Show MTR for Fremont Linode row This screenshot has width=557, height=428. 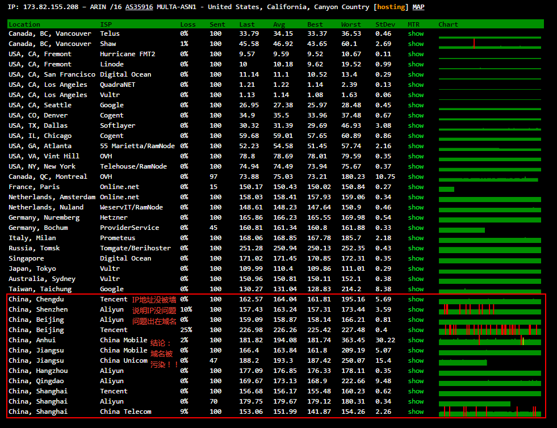click(x=416, y=64)
